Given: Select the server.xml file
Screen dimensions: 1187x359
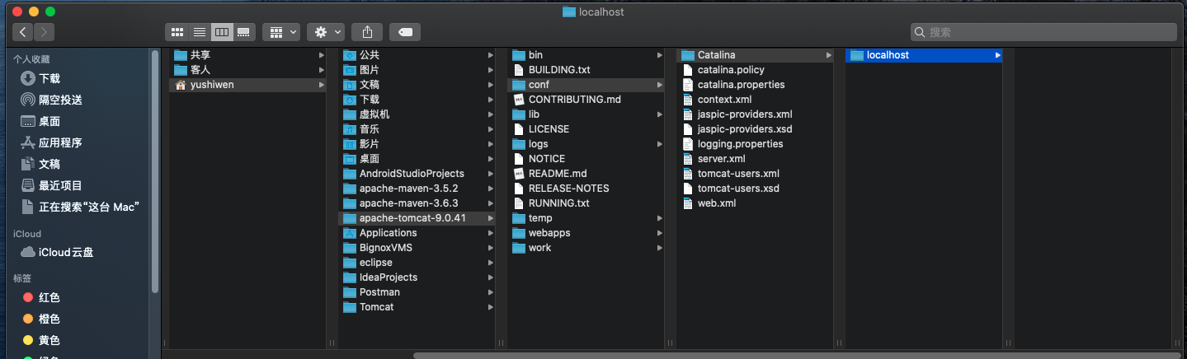Looking at the screenshot, I should (755, 159).
